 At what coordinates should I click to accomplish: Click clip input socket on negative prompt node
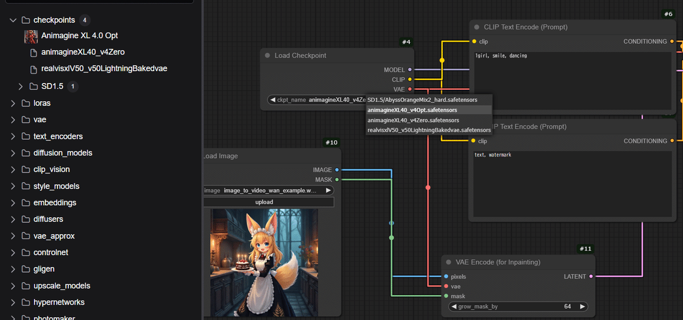click(x=474, y=141)
